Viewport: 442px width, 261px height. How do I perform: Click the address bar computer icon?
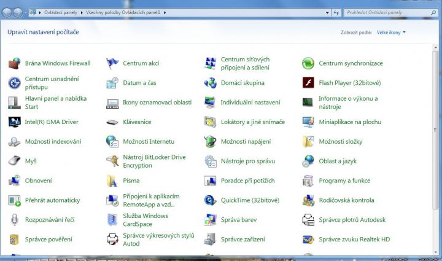pyautogui.click(x=33, y=12)
